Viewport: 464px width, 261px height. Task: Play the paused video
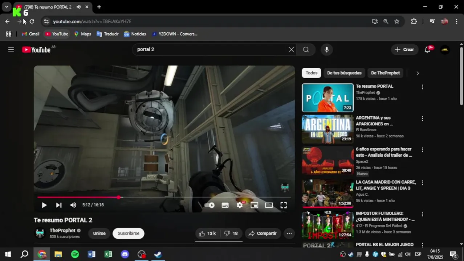[44, 205]
